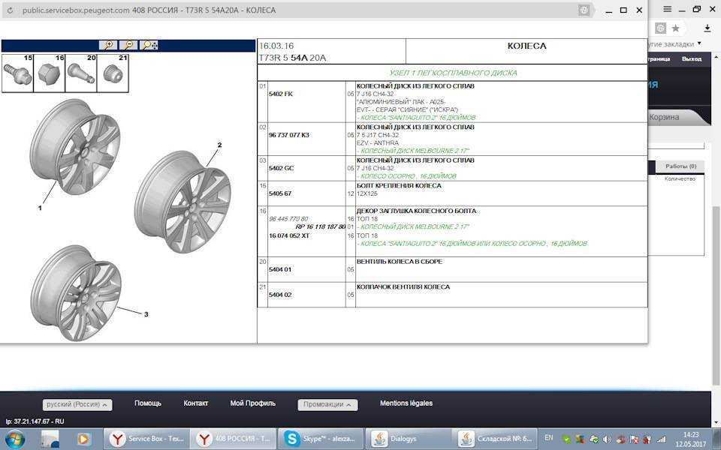The height and width of the screenshot is (450, 721).
Task: Click part number 5402 FK
Action: (280, 94)
